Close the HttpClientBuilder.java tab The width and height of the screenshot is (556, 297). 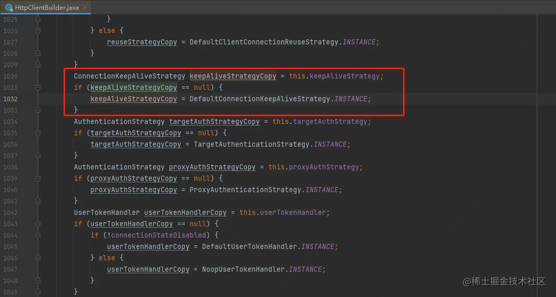tap(85, 7)
